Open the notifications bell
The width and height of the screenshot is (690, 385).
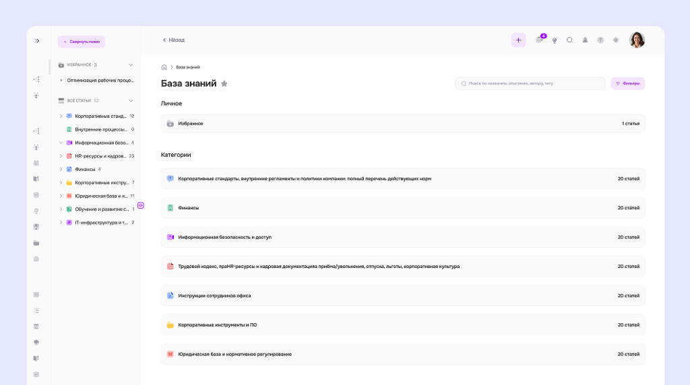coord(585,40)
